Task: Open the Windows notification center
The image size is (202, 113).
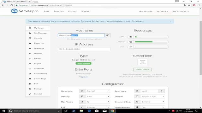Action: [x=197, y=111]
